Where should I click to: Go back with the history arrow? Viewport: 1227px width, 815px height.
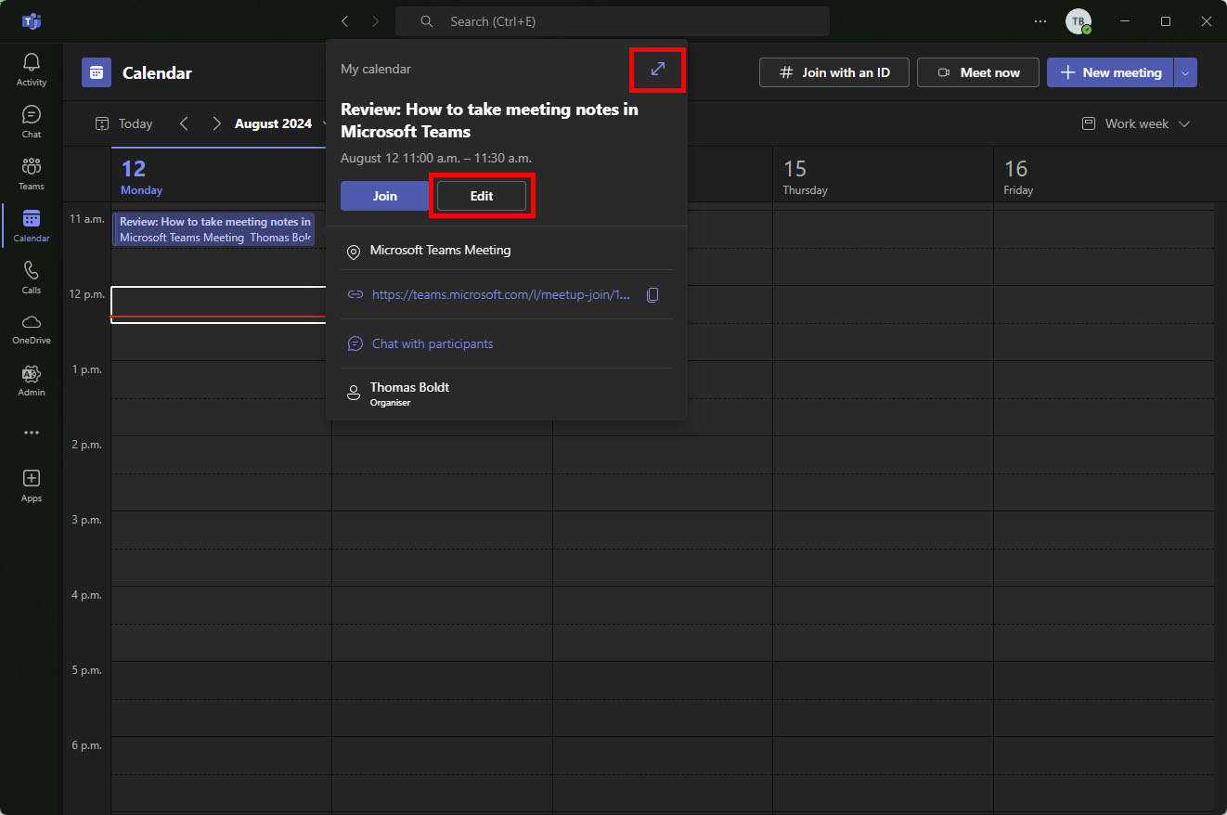[x=345, y=21]
